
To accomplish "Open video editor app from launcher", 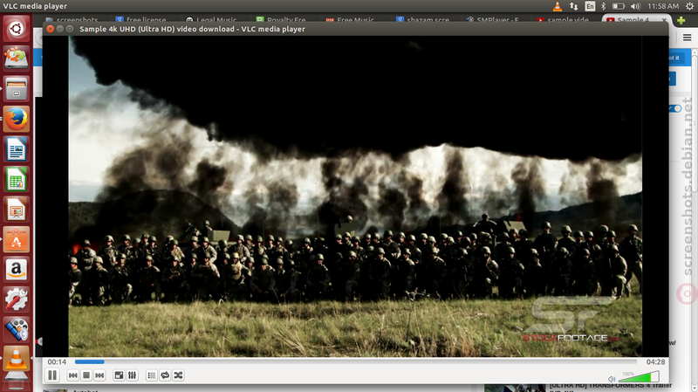I will (x=16, y=330).
